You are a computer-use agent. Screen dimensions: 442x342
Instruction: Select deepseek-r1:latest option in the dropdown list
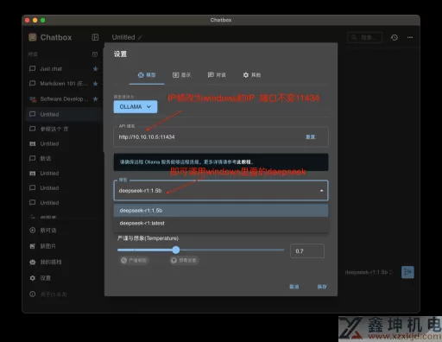tap(221, 223)
